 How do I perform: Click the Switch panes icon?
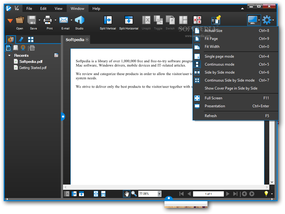(170, 20)
